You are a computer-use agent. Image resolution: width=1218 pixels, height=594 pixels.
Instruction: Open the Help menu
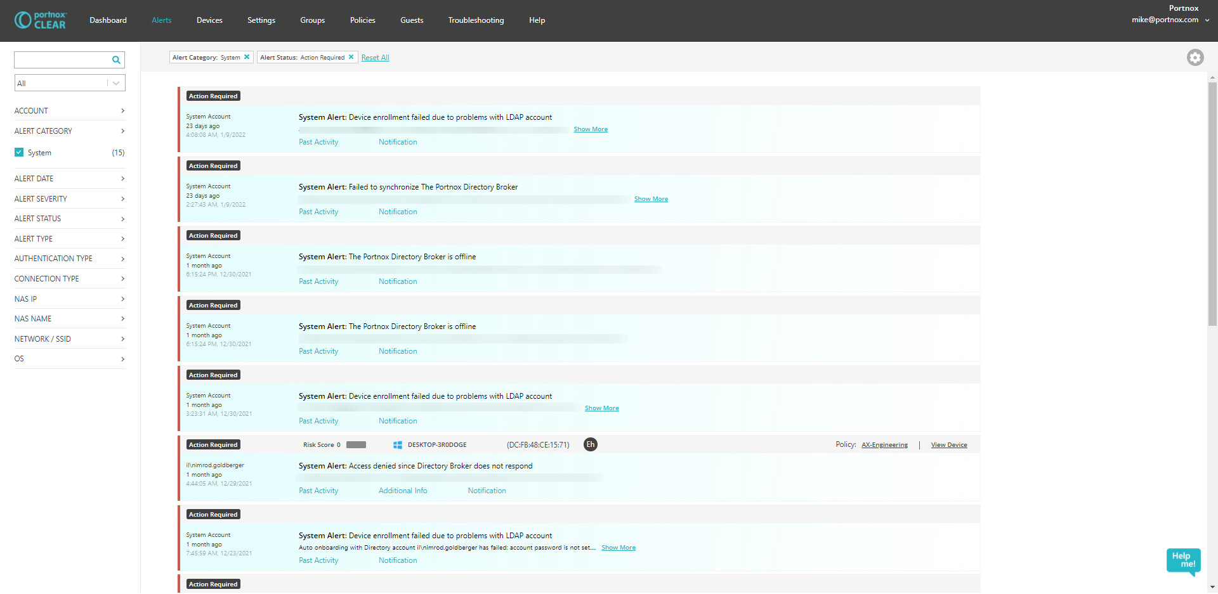[537, 20]
